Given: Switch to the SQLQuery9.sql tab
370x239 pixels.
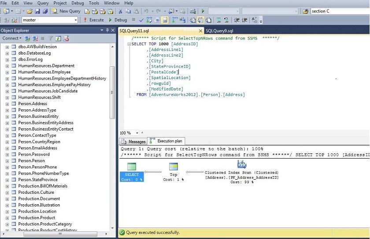Looking at the screenshot, I should click(219, 30).
